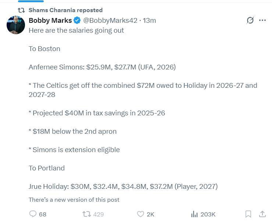Open the three-dot more options menu
This screenshot has width=272, height=223.
pos(262,21)
